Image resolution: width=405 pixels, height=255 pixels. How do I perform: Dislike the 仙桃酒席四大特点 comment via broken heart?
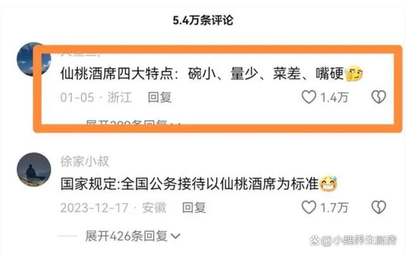click(x=378, y=97)
